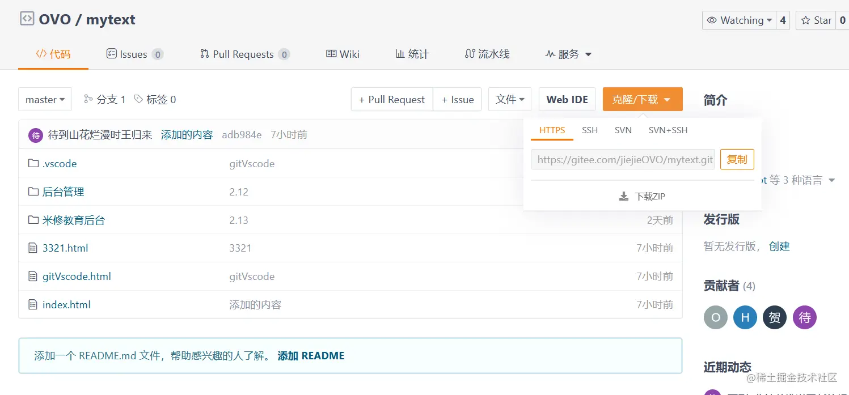
Task: Click commit message 2.12 in 后台管理 row
Action: click(x=239, y=192)
